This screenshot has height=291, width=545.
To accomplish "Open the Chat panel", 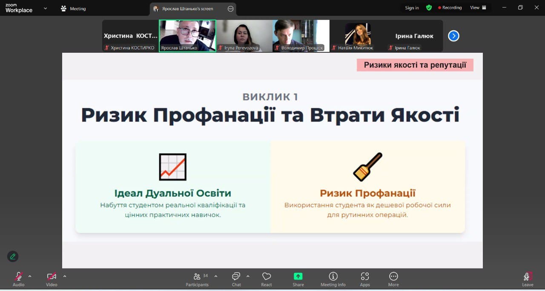I will [236, 279].
